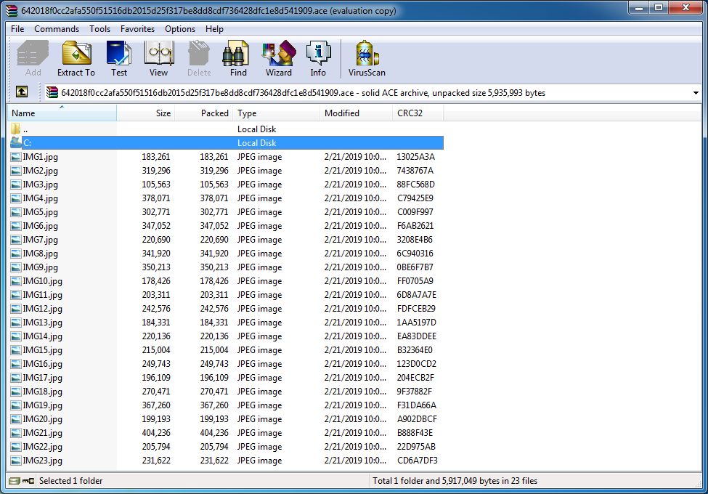Launch the Wizard tool
Image resolution: width=708 pixels, height=494 pixels.
tap(279, 59)
